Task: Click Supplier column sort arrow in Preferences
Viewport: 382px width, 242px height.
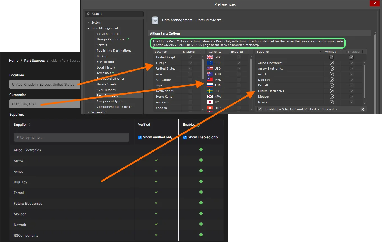Action: [x=321, y=52]
